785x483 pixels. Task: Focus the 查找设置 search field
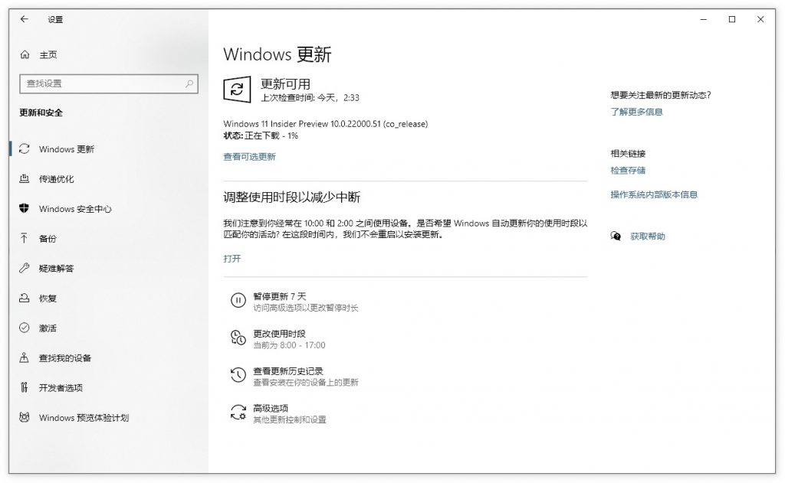(x=100, y=83)
